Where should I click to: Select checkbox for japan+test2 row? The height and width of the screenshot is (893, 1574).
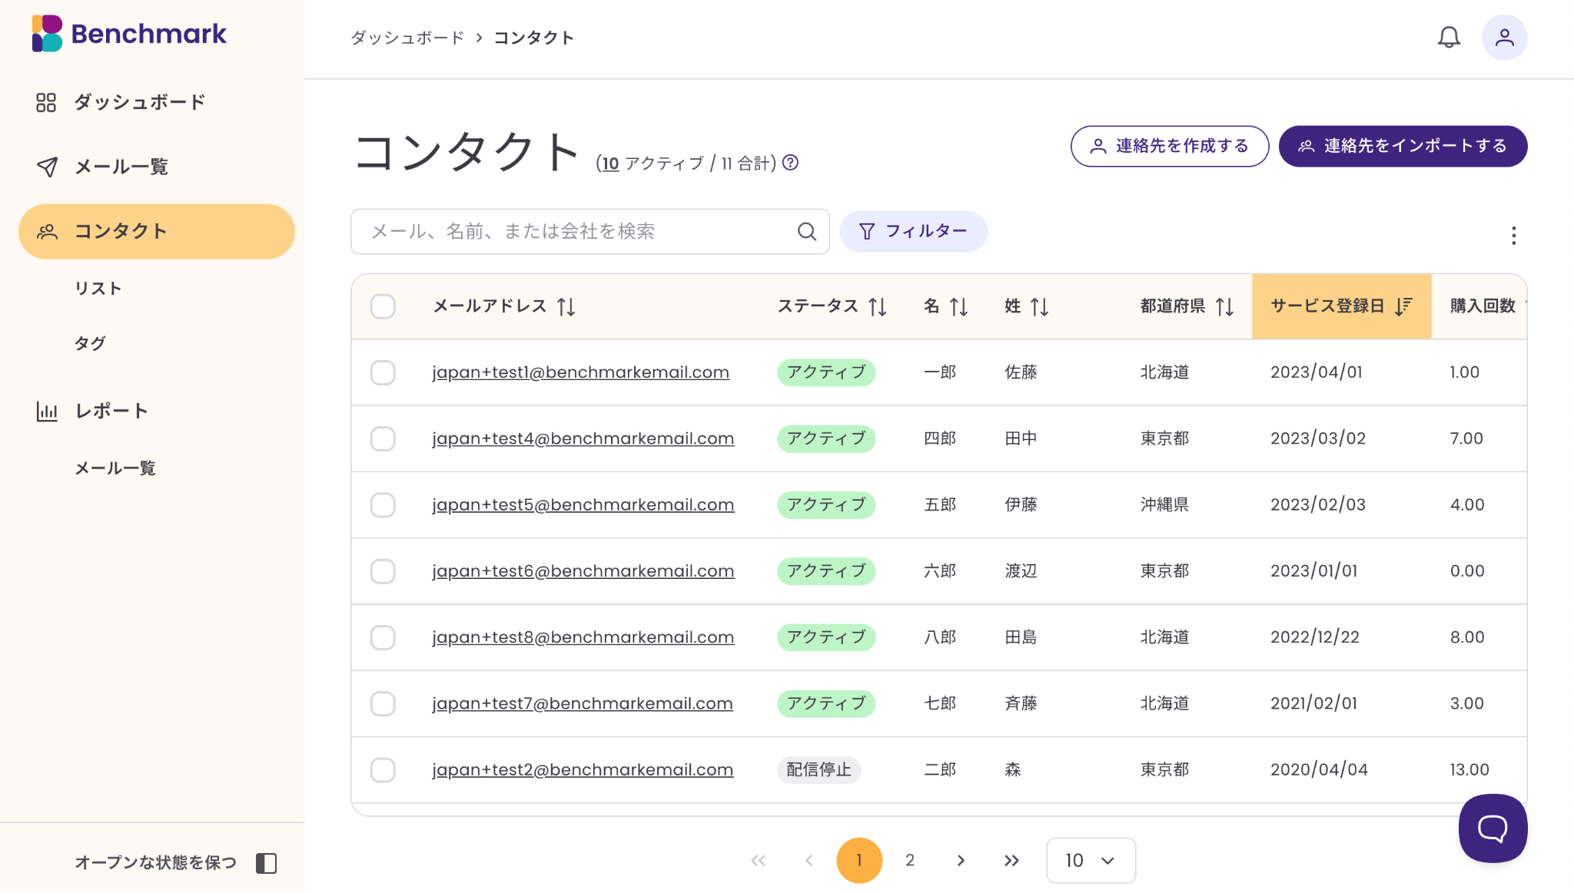point(383,770)
